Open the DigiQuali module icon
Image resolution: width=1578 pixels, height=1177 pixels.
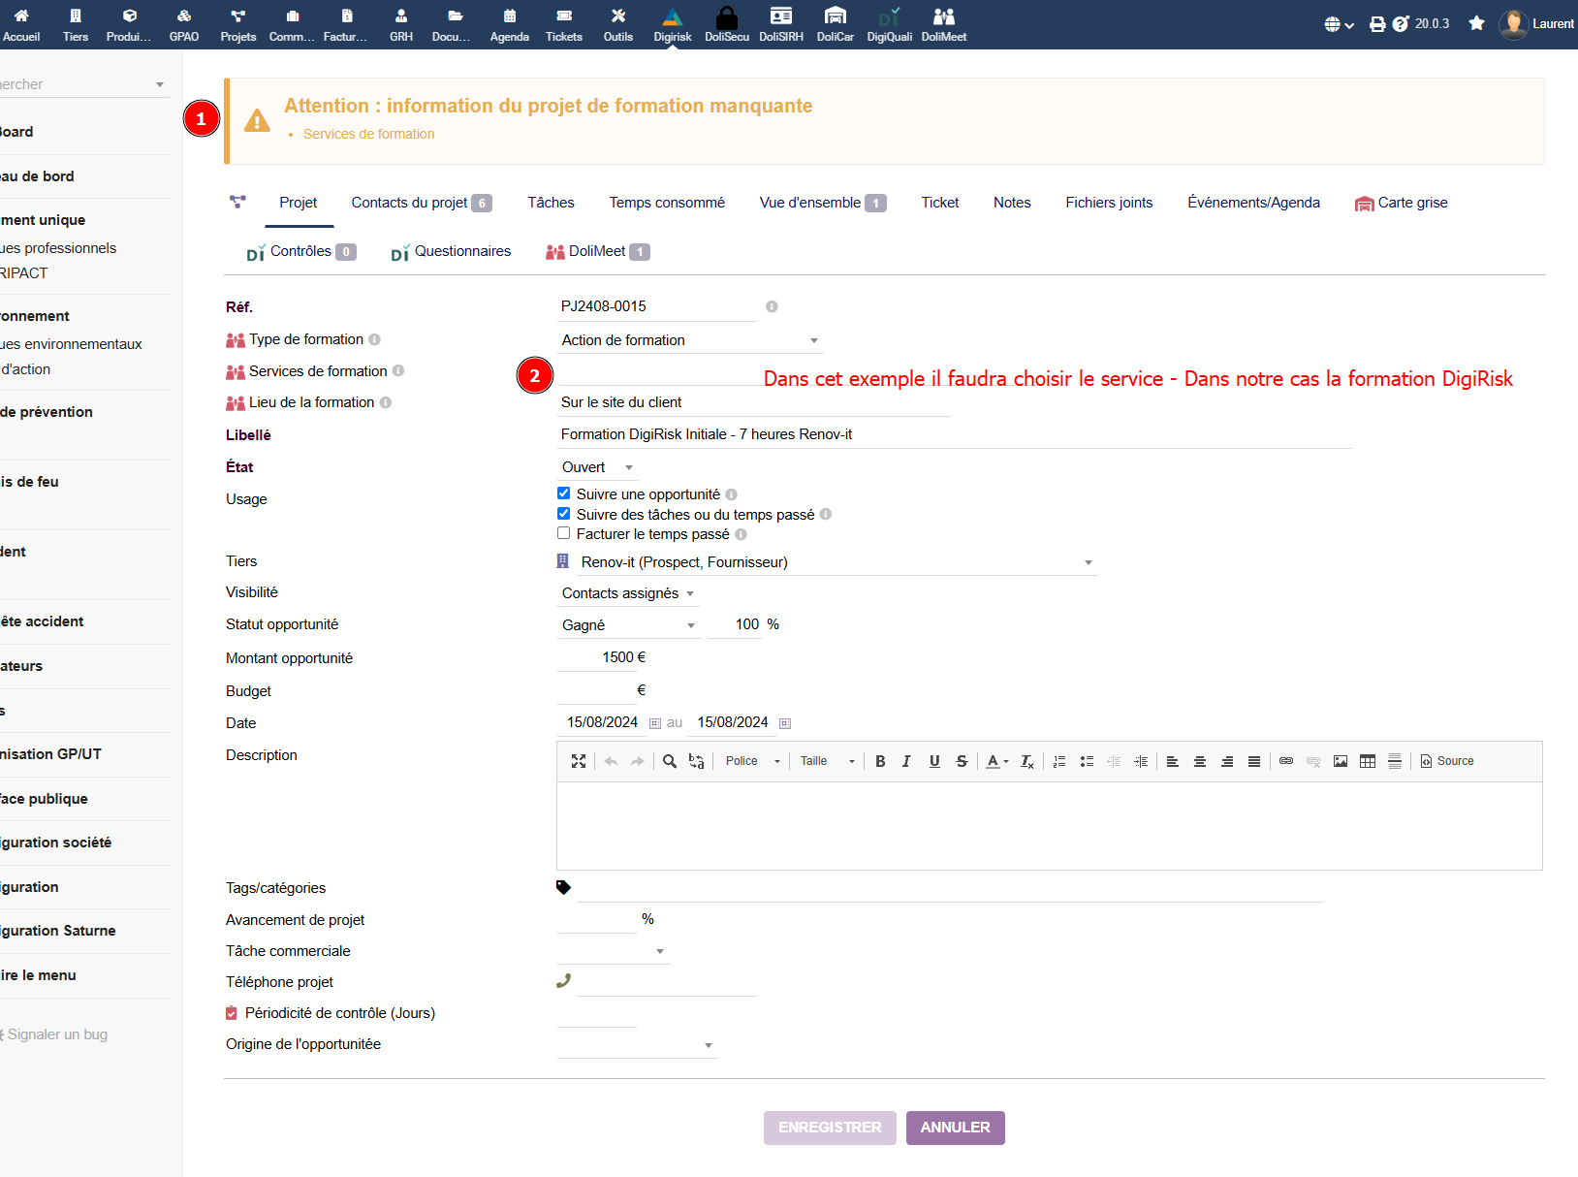click(x=890, y=16)
